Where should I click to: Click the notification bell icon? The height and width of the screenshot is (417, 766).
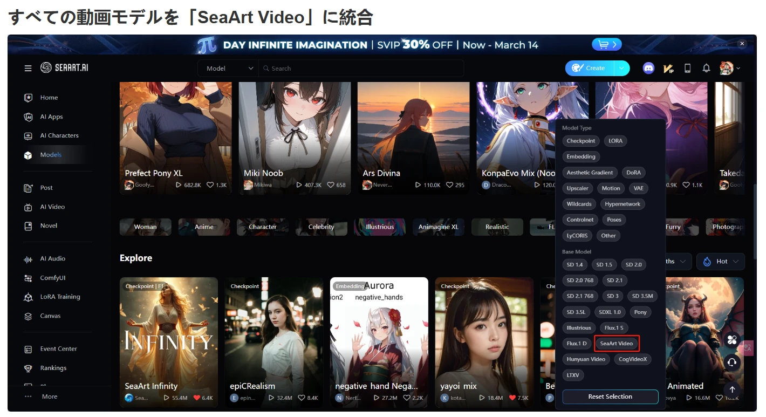pyautogui.click(x=706, y=68)
